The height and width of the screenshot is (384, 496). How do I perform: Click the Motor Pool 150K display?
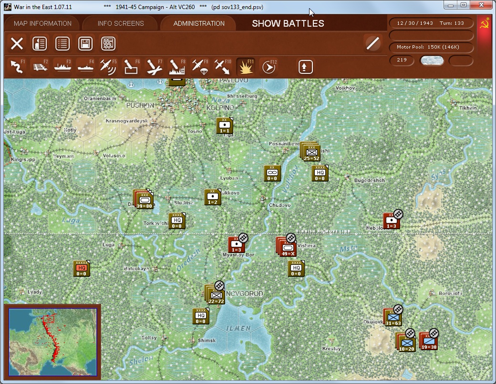point(431,47)
